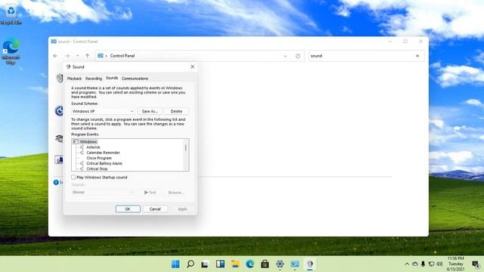Screen dimensions: 484x272
Task: Enable Play Windows Startup sound checkbox
Action: (x=73, y=178)
